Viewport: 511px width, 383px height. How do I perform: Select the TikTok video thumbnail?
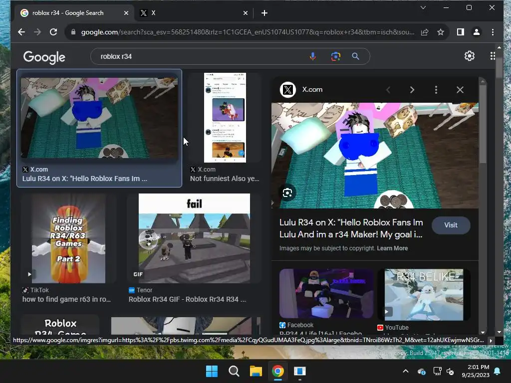tap(68, 238)
